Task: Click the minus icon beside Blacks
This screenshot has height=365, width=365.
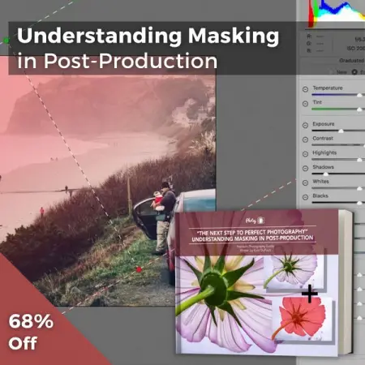Action: pos(305,197)
